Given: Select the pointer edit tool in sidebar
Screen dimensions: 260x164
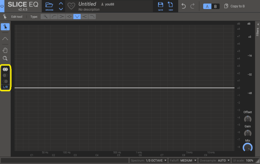Looking at the screenshot, I should click(x=5, y=27).
